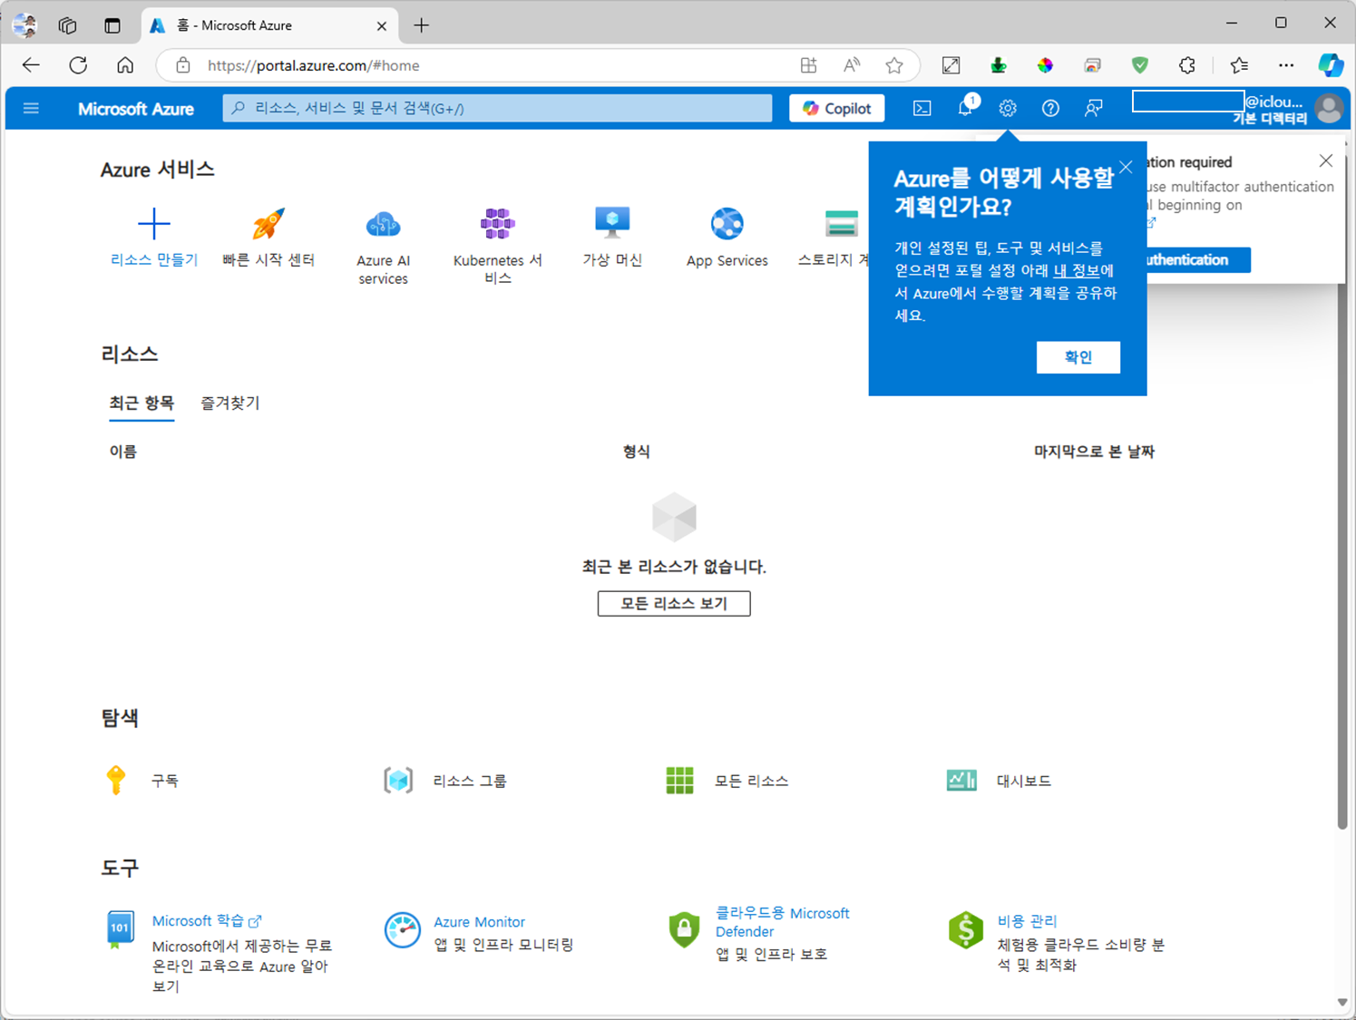Open App Services icon

[x=727, y=223]
